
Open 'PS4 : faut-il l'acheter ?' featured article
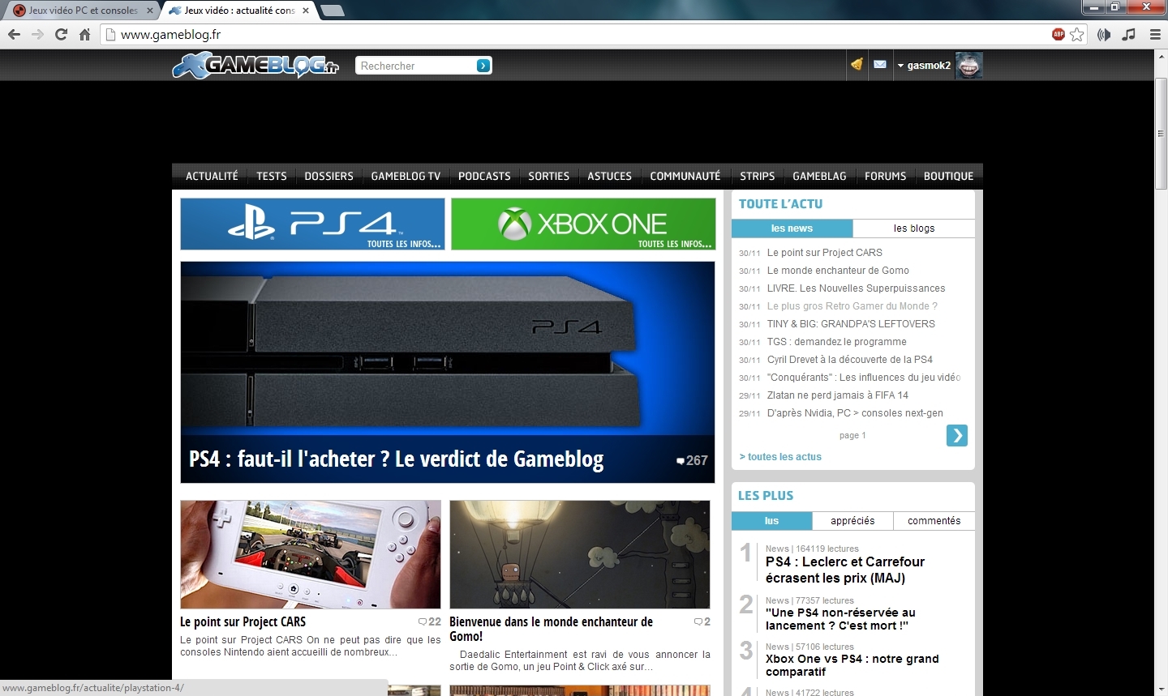(396, 459)
